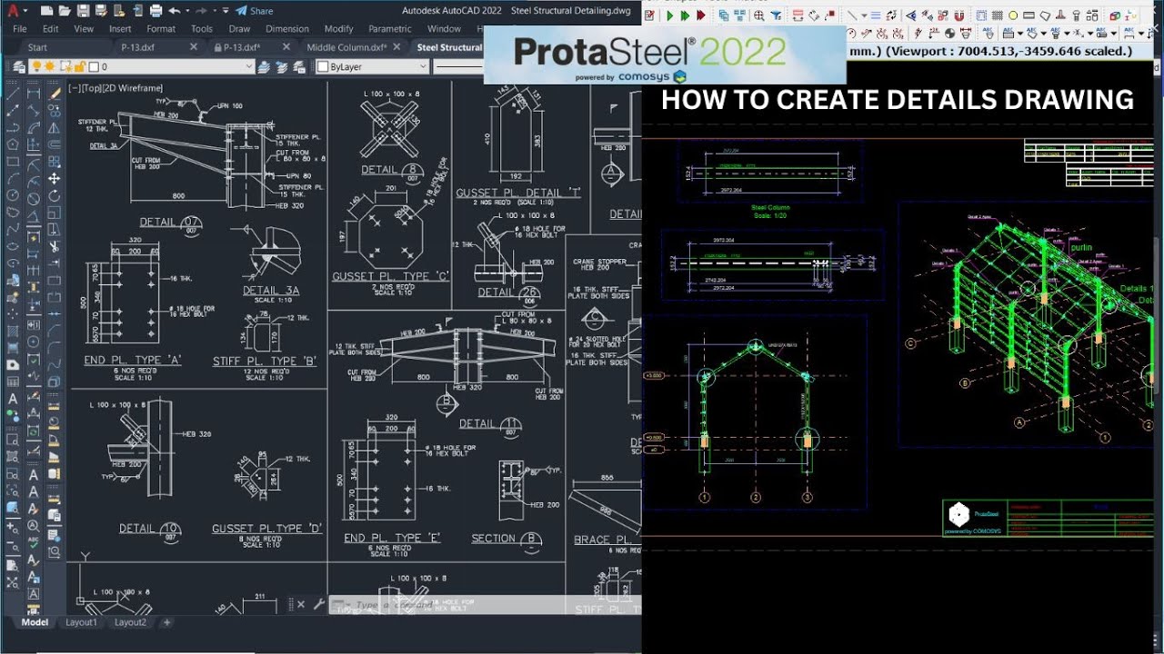Viewport: 1164px width, 654px height.
Task: Select the Line draw tool
Action: [13, 93]
